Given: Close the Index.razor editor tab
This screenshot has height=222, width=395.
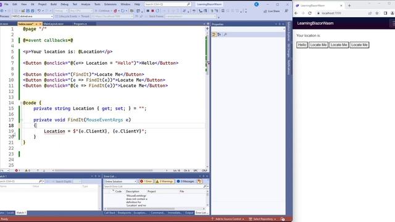Looking at the screenshot, I should [x=40, y=24].
